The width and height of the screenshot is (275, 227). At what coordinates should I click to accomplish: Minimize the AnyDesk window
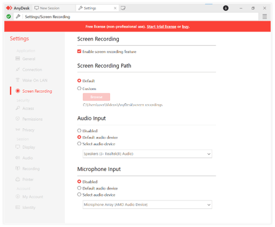241,8
